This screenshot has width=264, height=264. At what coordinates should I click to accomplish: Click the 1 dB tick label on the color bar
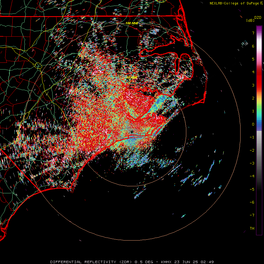coord(253,111)
